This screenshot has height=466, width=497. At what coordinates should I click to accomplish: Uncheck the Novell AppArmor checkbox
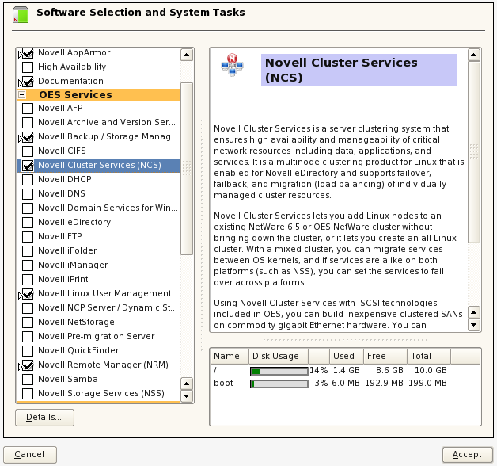tap(28, 53)
